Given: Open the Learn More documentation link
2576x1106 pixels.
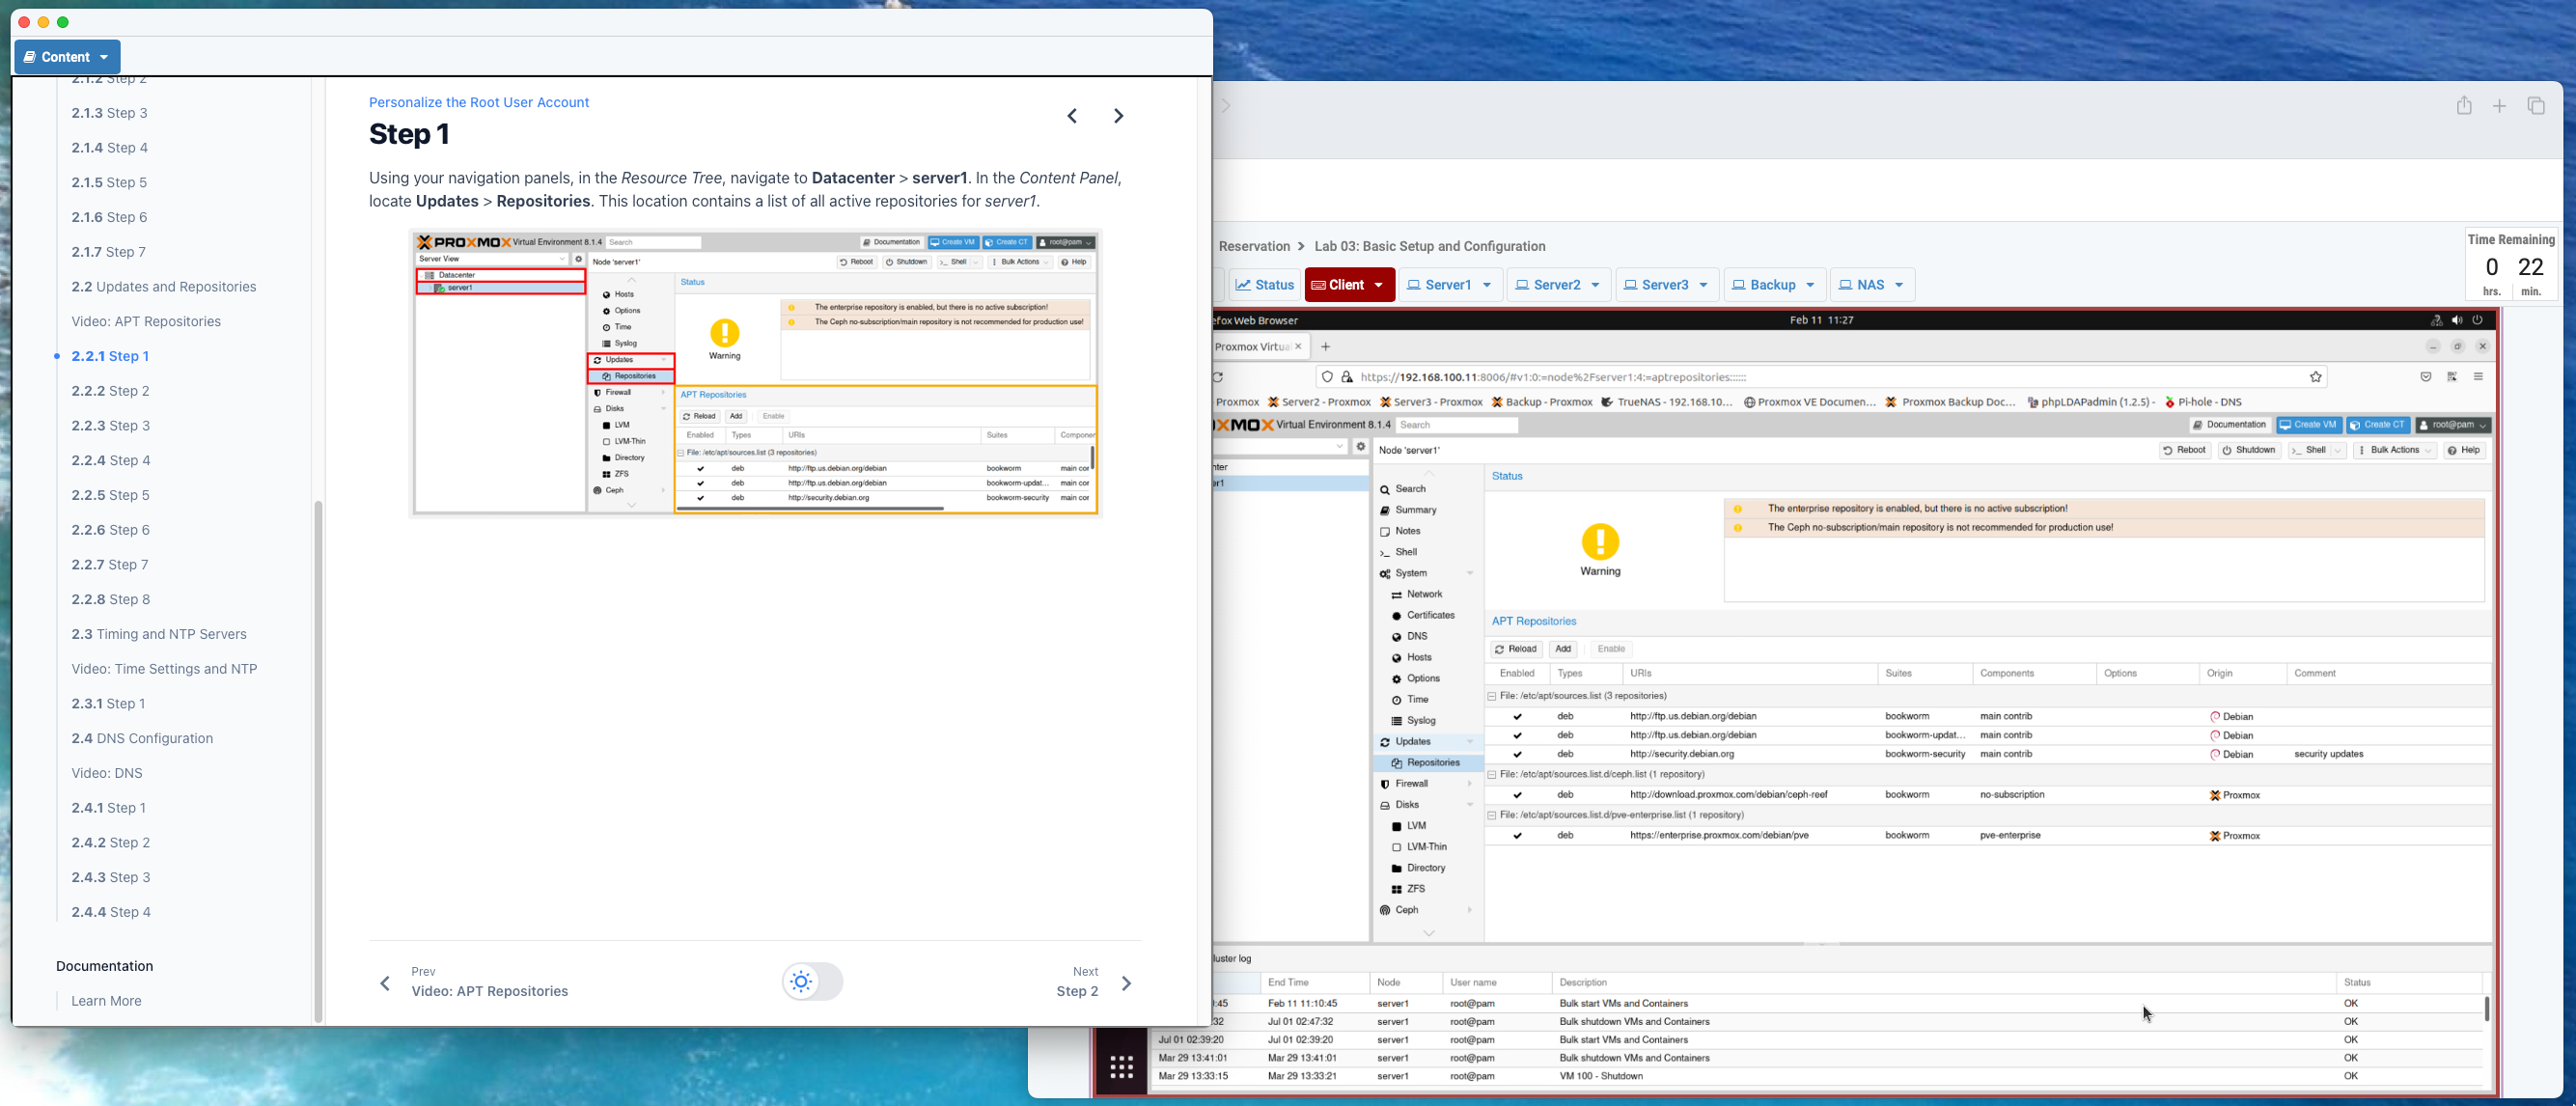Looking at the screenshot, I should [x=106, y=1001].
